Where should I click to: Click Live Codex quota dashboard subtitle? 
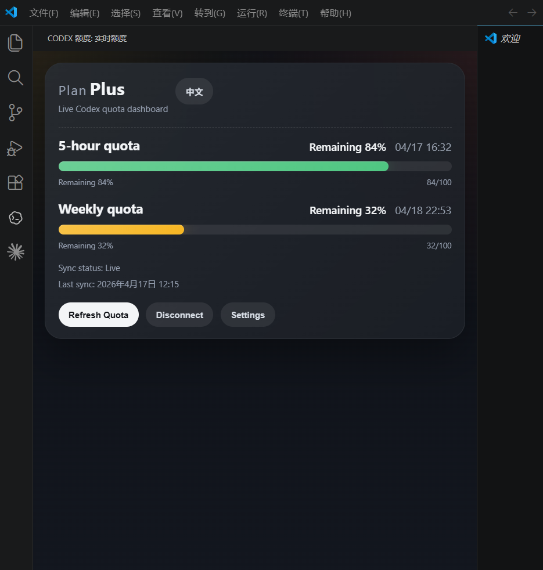click(x=113, y=109)
